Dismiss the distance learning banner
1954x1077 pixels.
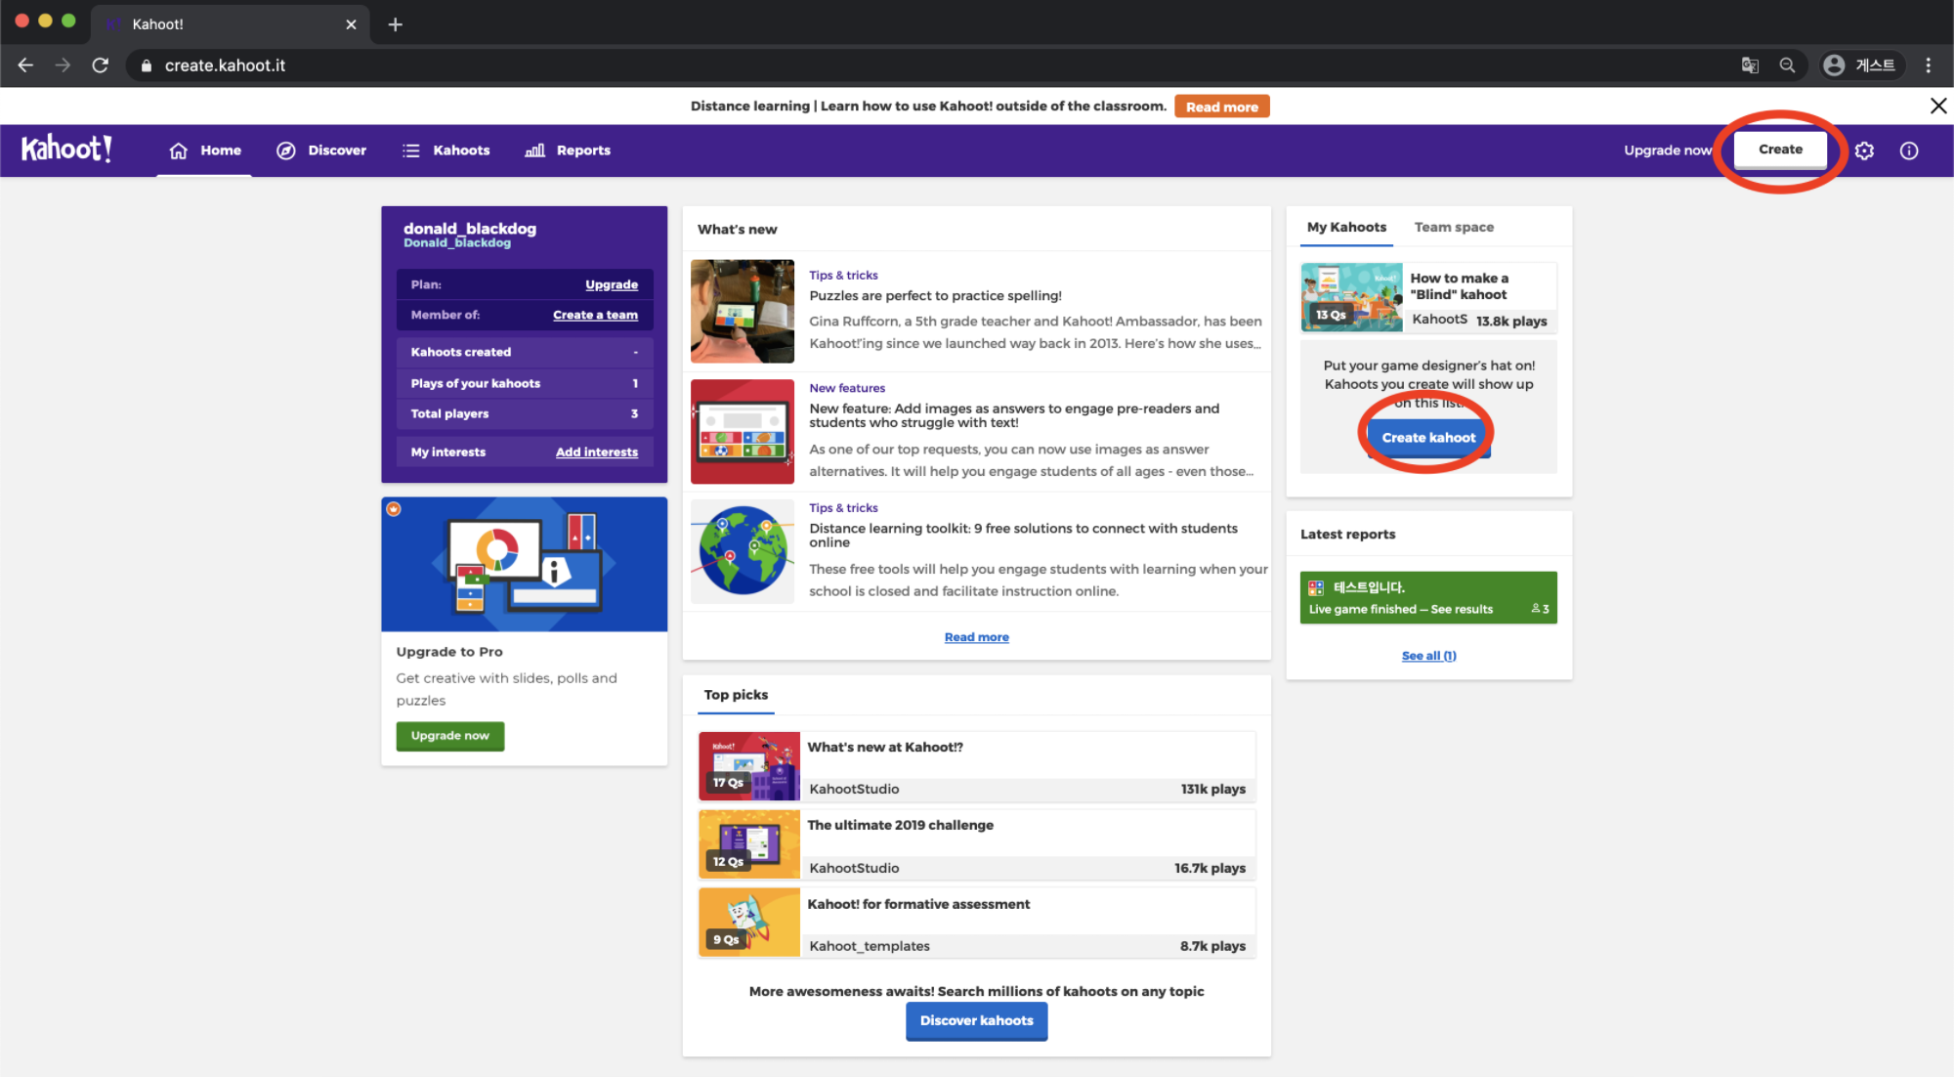tap(1938, 106)
